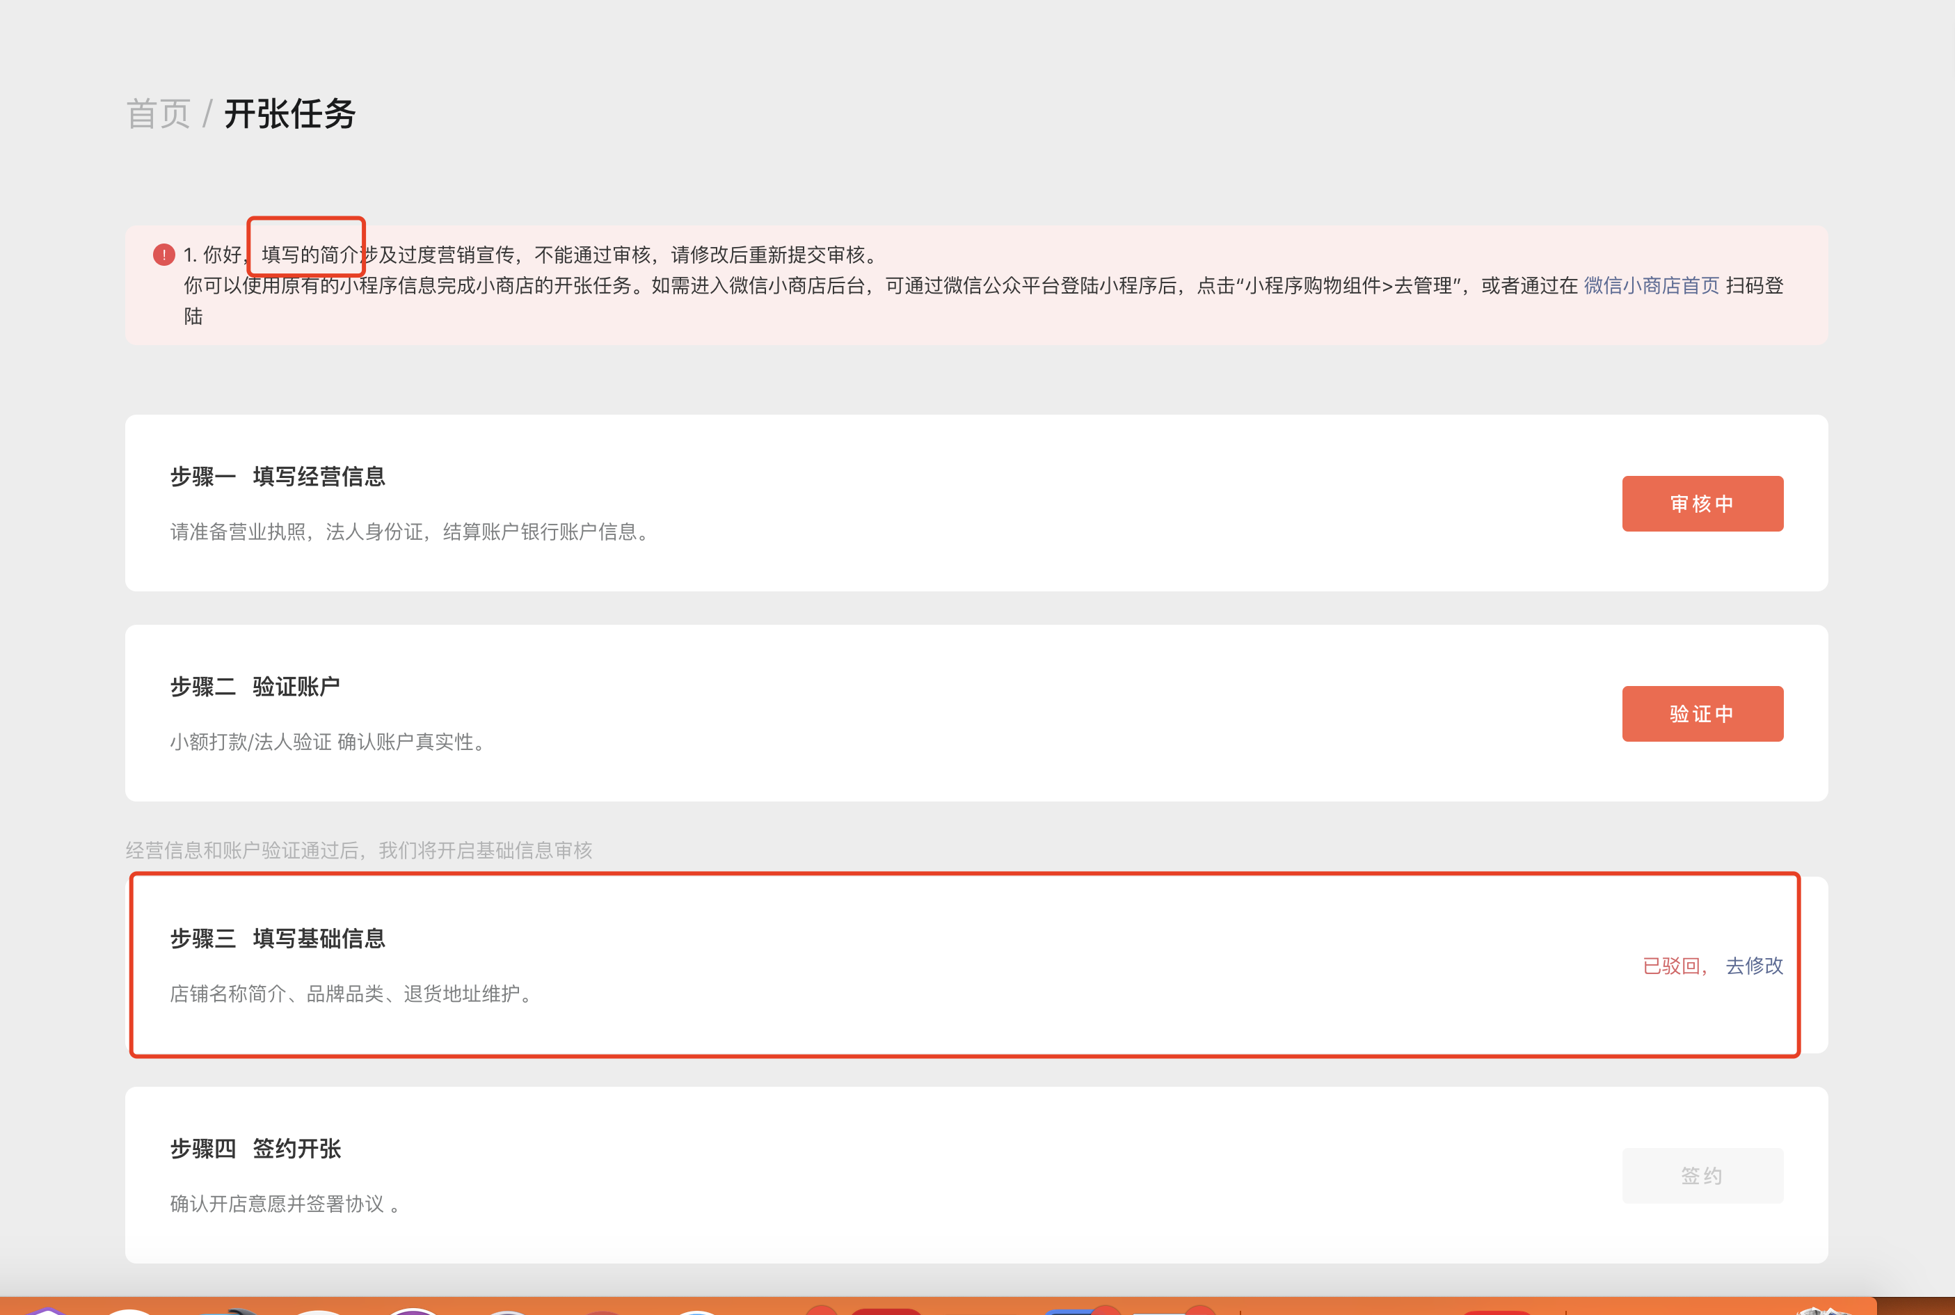
Task: Click the disabled 签约 button
Action: (1702, 1176)
